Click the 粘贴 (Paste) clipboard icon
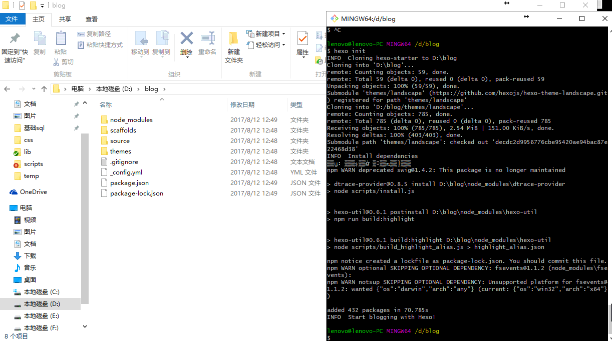Screen dimensions: 612x341 coord(61,38)
